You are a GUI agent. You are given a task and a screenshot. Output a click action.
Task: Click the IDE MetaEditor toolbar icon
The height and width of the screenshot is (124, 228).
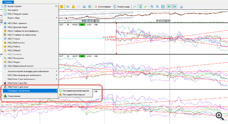(68, 6)
